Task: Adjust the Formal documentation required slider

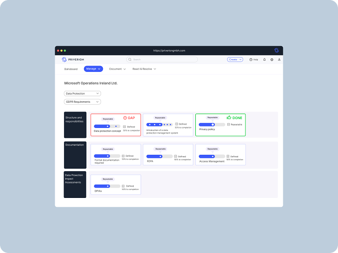Action: click(x=107, y=156)
